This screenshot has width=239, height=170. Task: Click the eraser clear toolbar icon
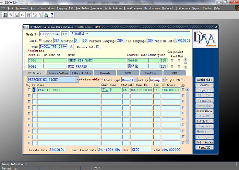pyautogui.click(x=11, y=15)
